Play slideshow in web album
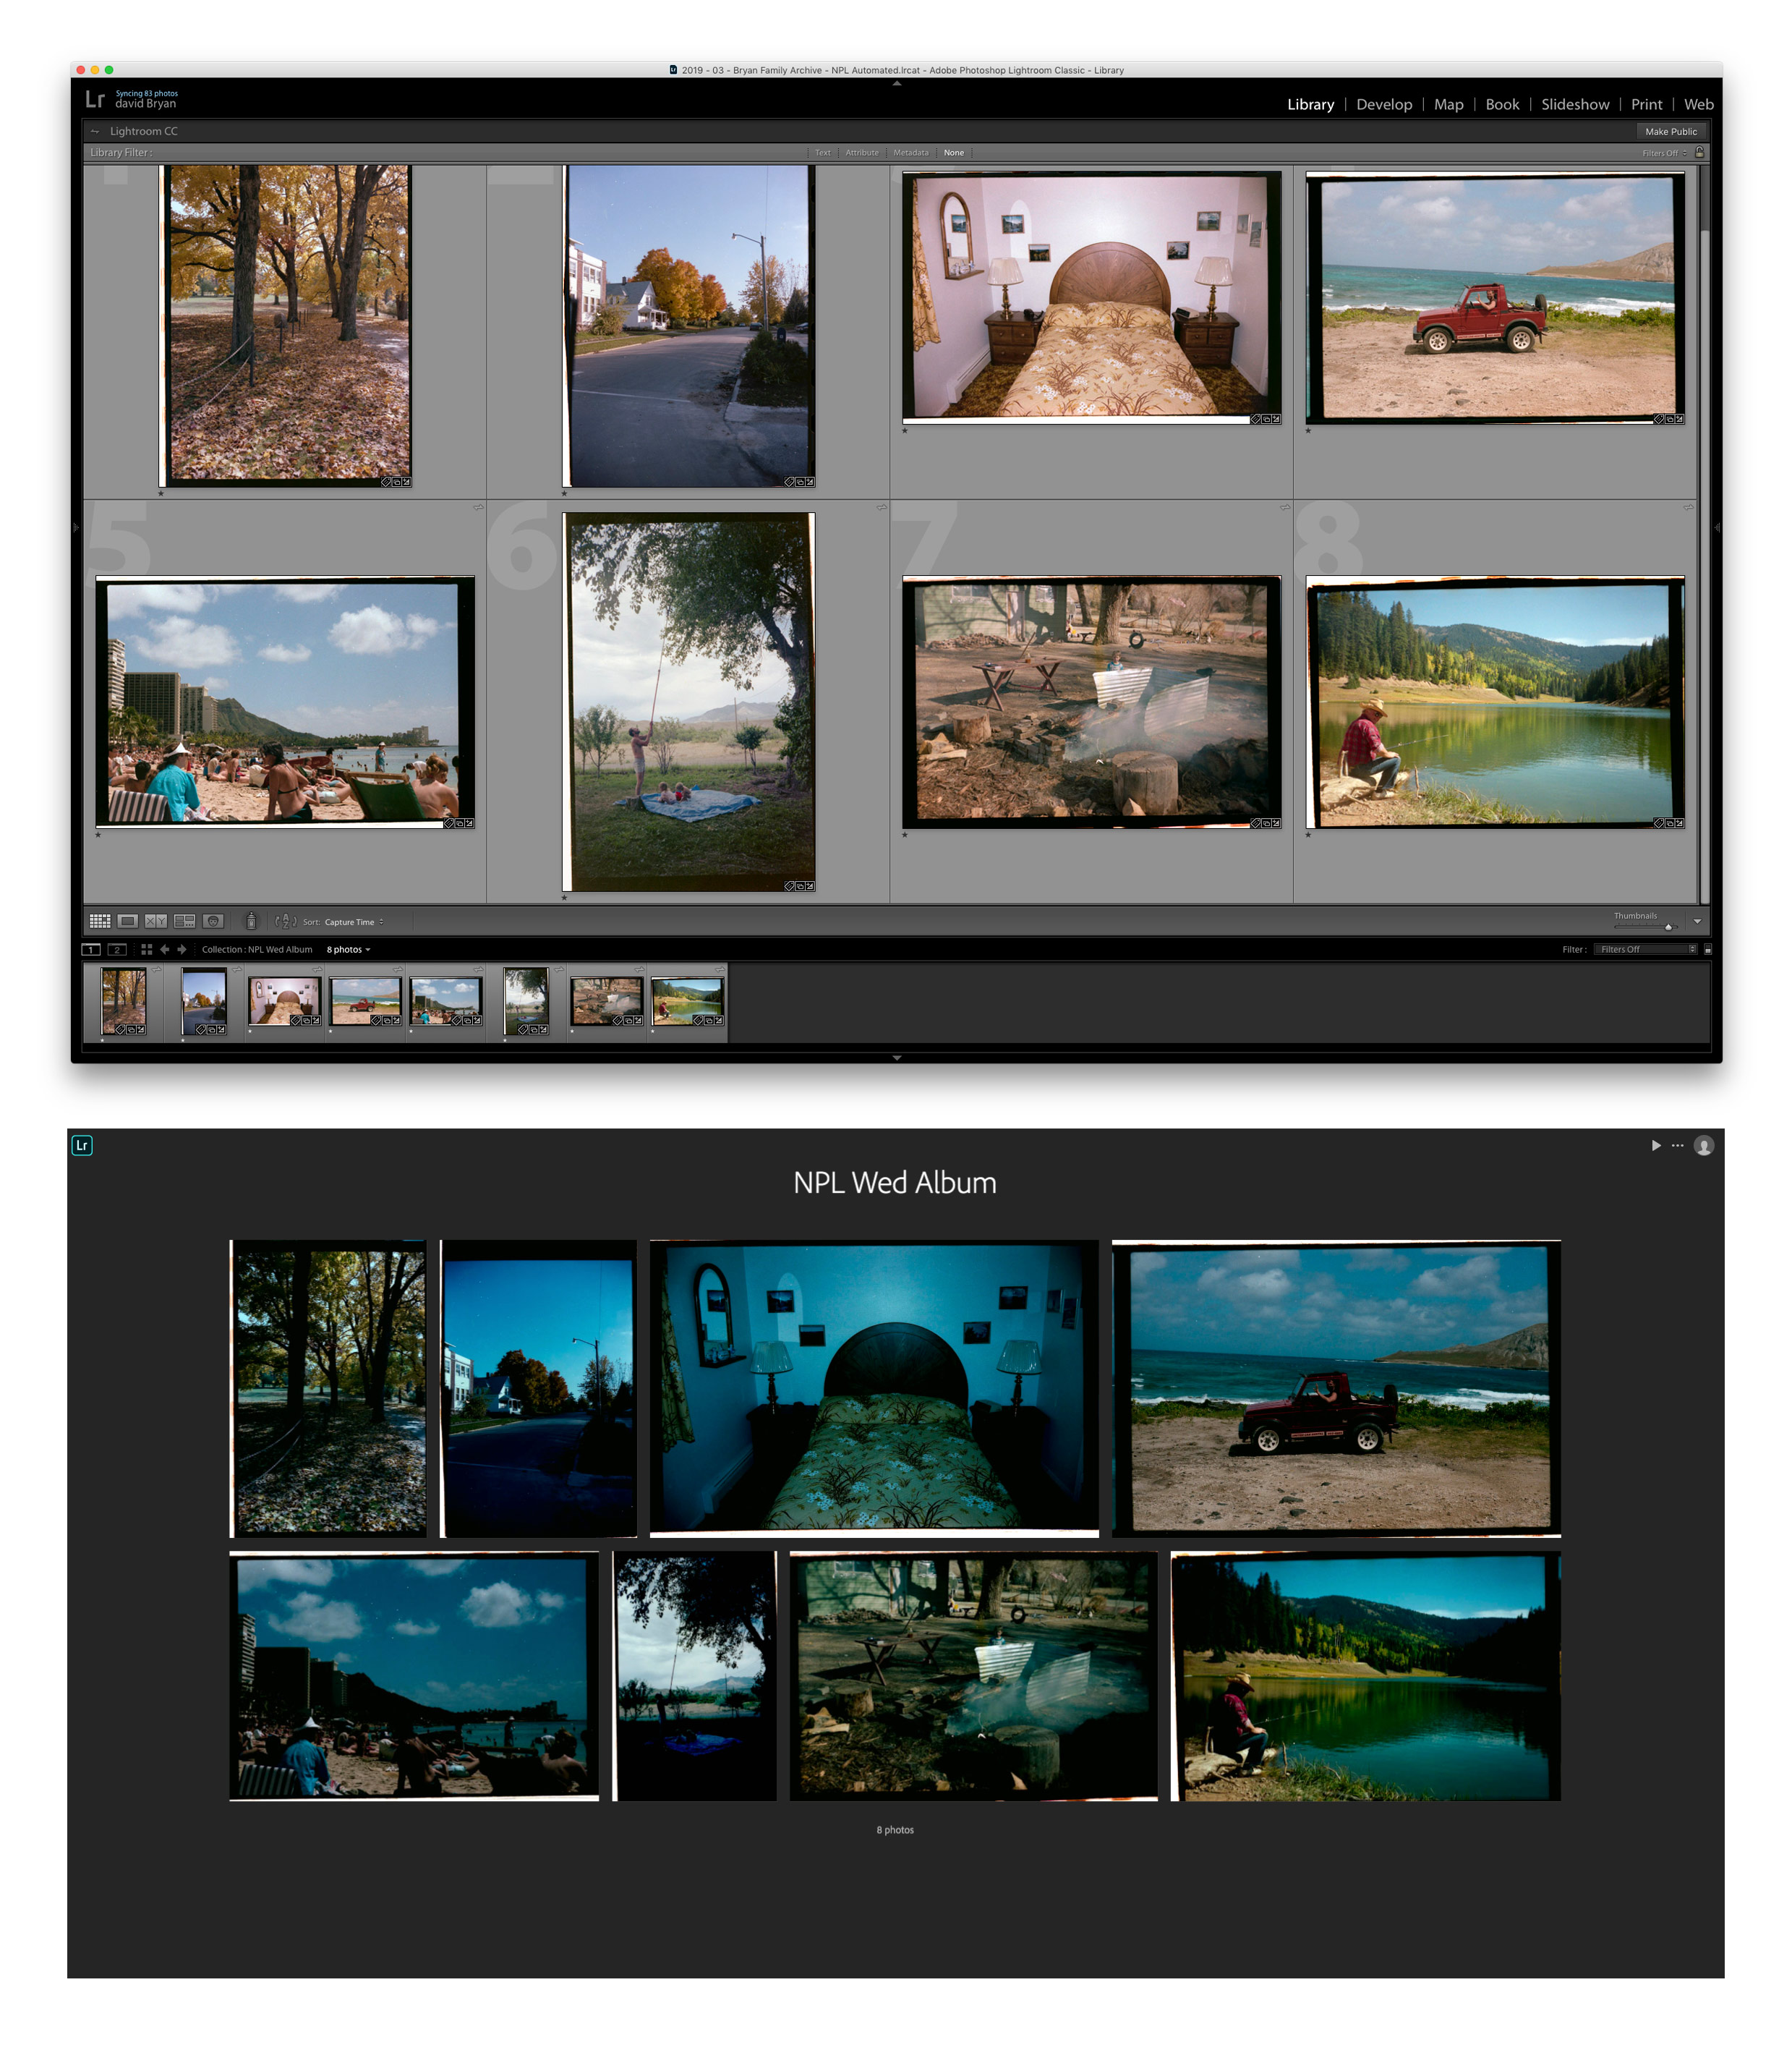 pos(1656,1146)
